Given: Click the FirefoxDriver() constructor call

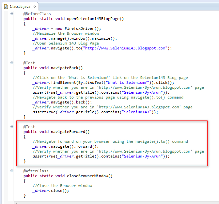Looking at the screenshot, I should point(81,28).
